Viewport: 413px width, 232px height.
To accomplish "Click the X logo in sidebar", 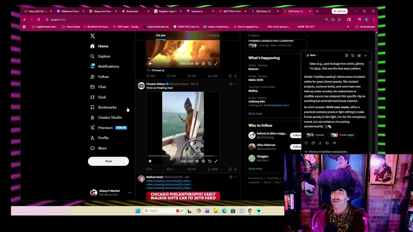I will tap(92, 36).
